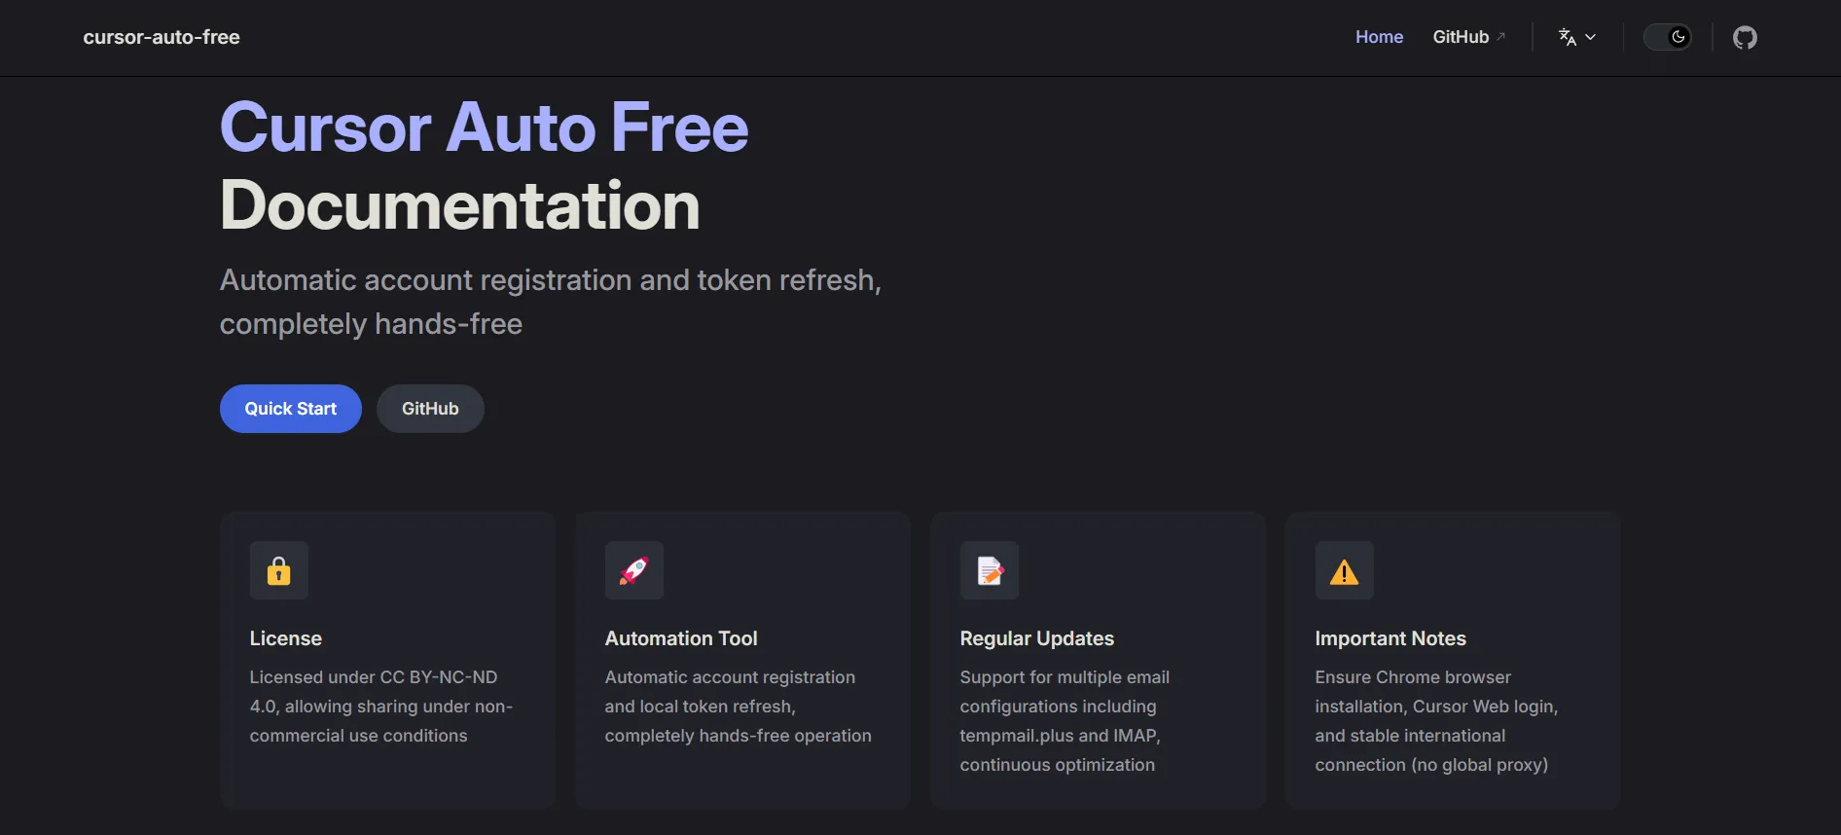Viewport: 1841px width, 835px height.
Task: Go to cursor-auto-free site title
Action: [x=162, y=37]
